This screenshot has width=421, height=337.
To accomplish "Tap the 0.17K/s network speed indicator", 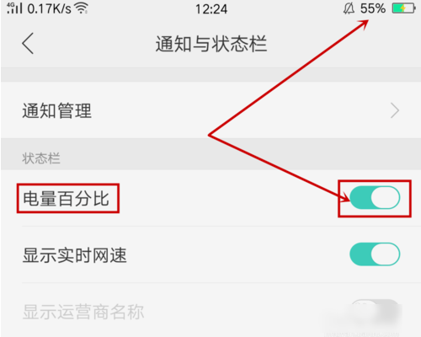I will (x=49, y=8).
